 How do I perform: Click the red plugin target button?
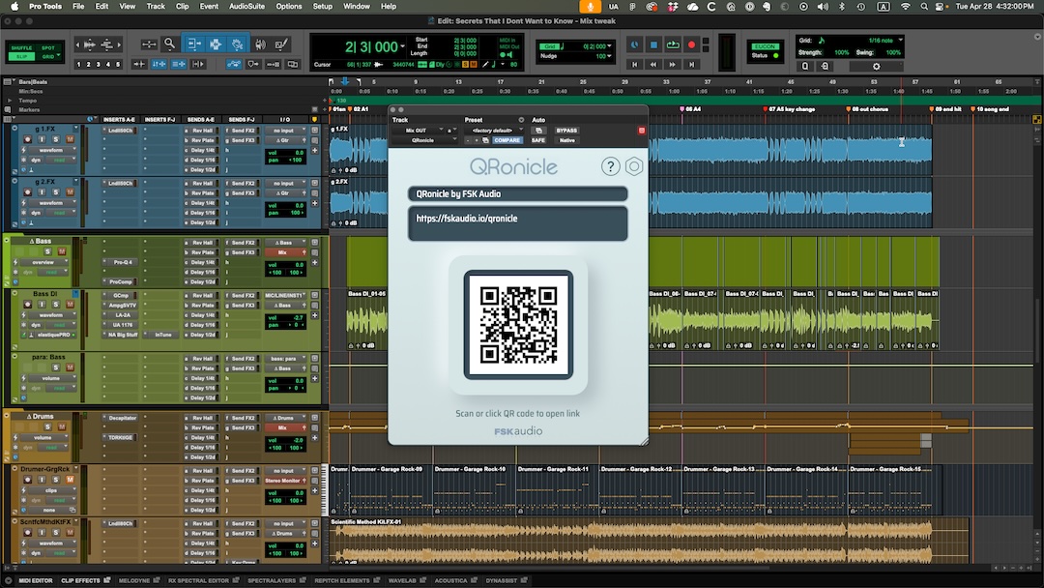point(642,131)
